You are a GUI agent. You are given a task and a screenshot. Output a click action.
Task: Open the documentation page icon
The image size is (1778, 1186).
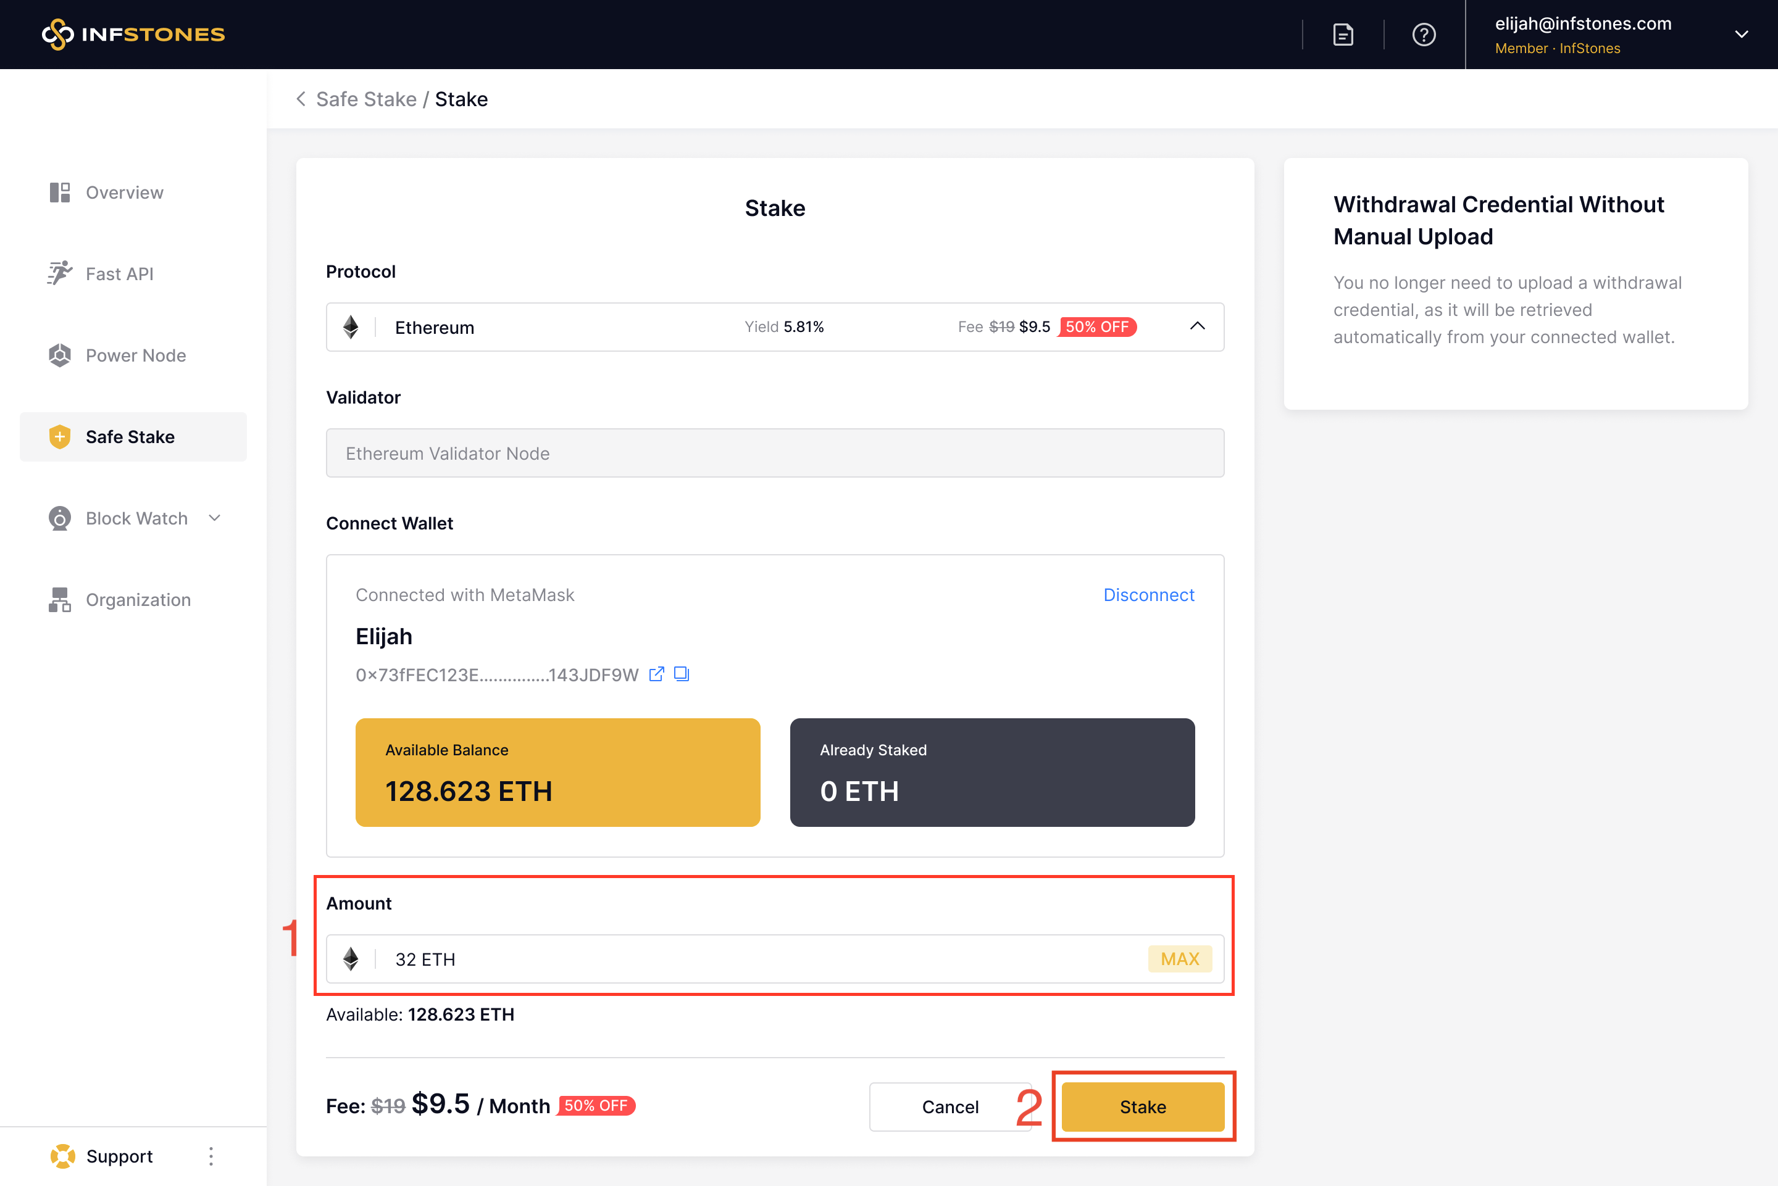(1343, 35)
